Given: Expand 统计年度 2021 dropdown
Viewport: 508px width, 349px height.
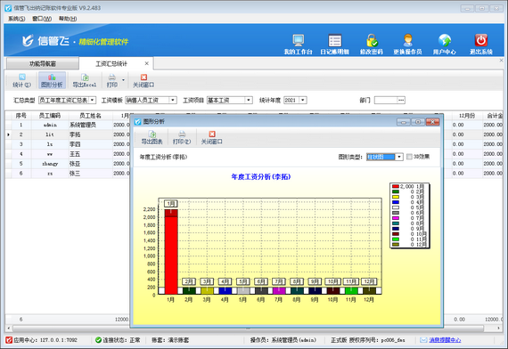Looking at the screenshot, I should pos(303,100).
